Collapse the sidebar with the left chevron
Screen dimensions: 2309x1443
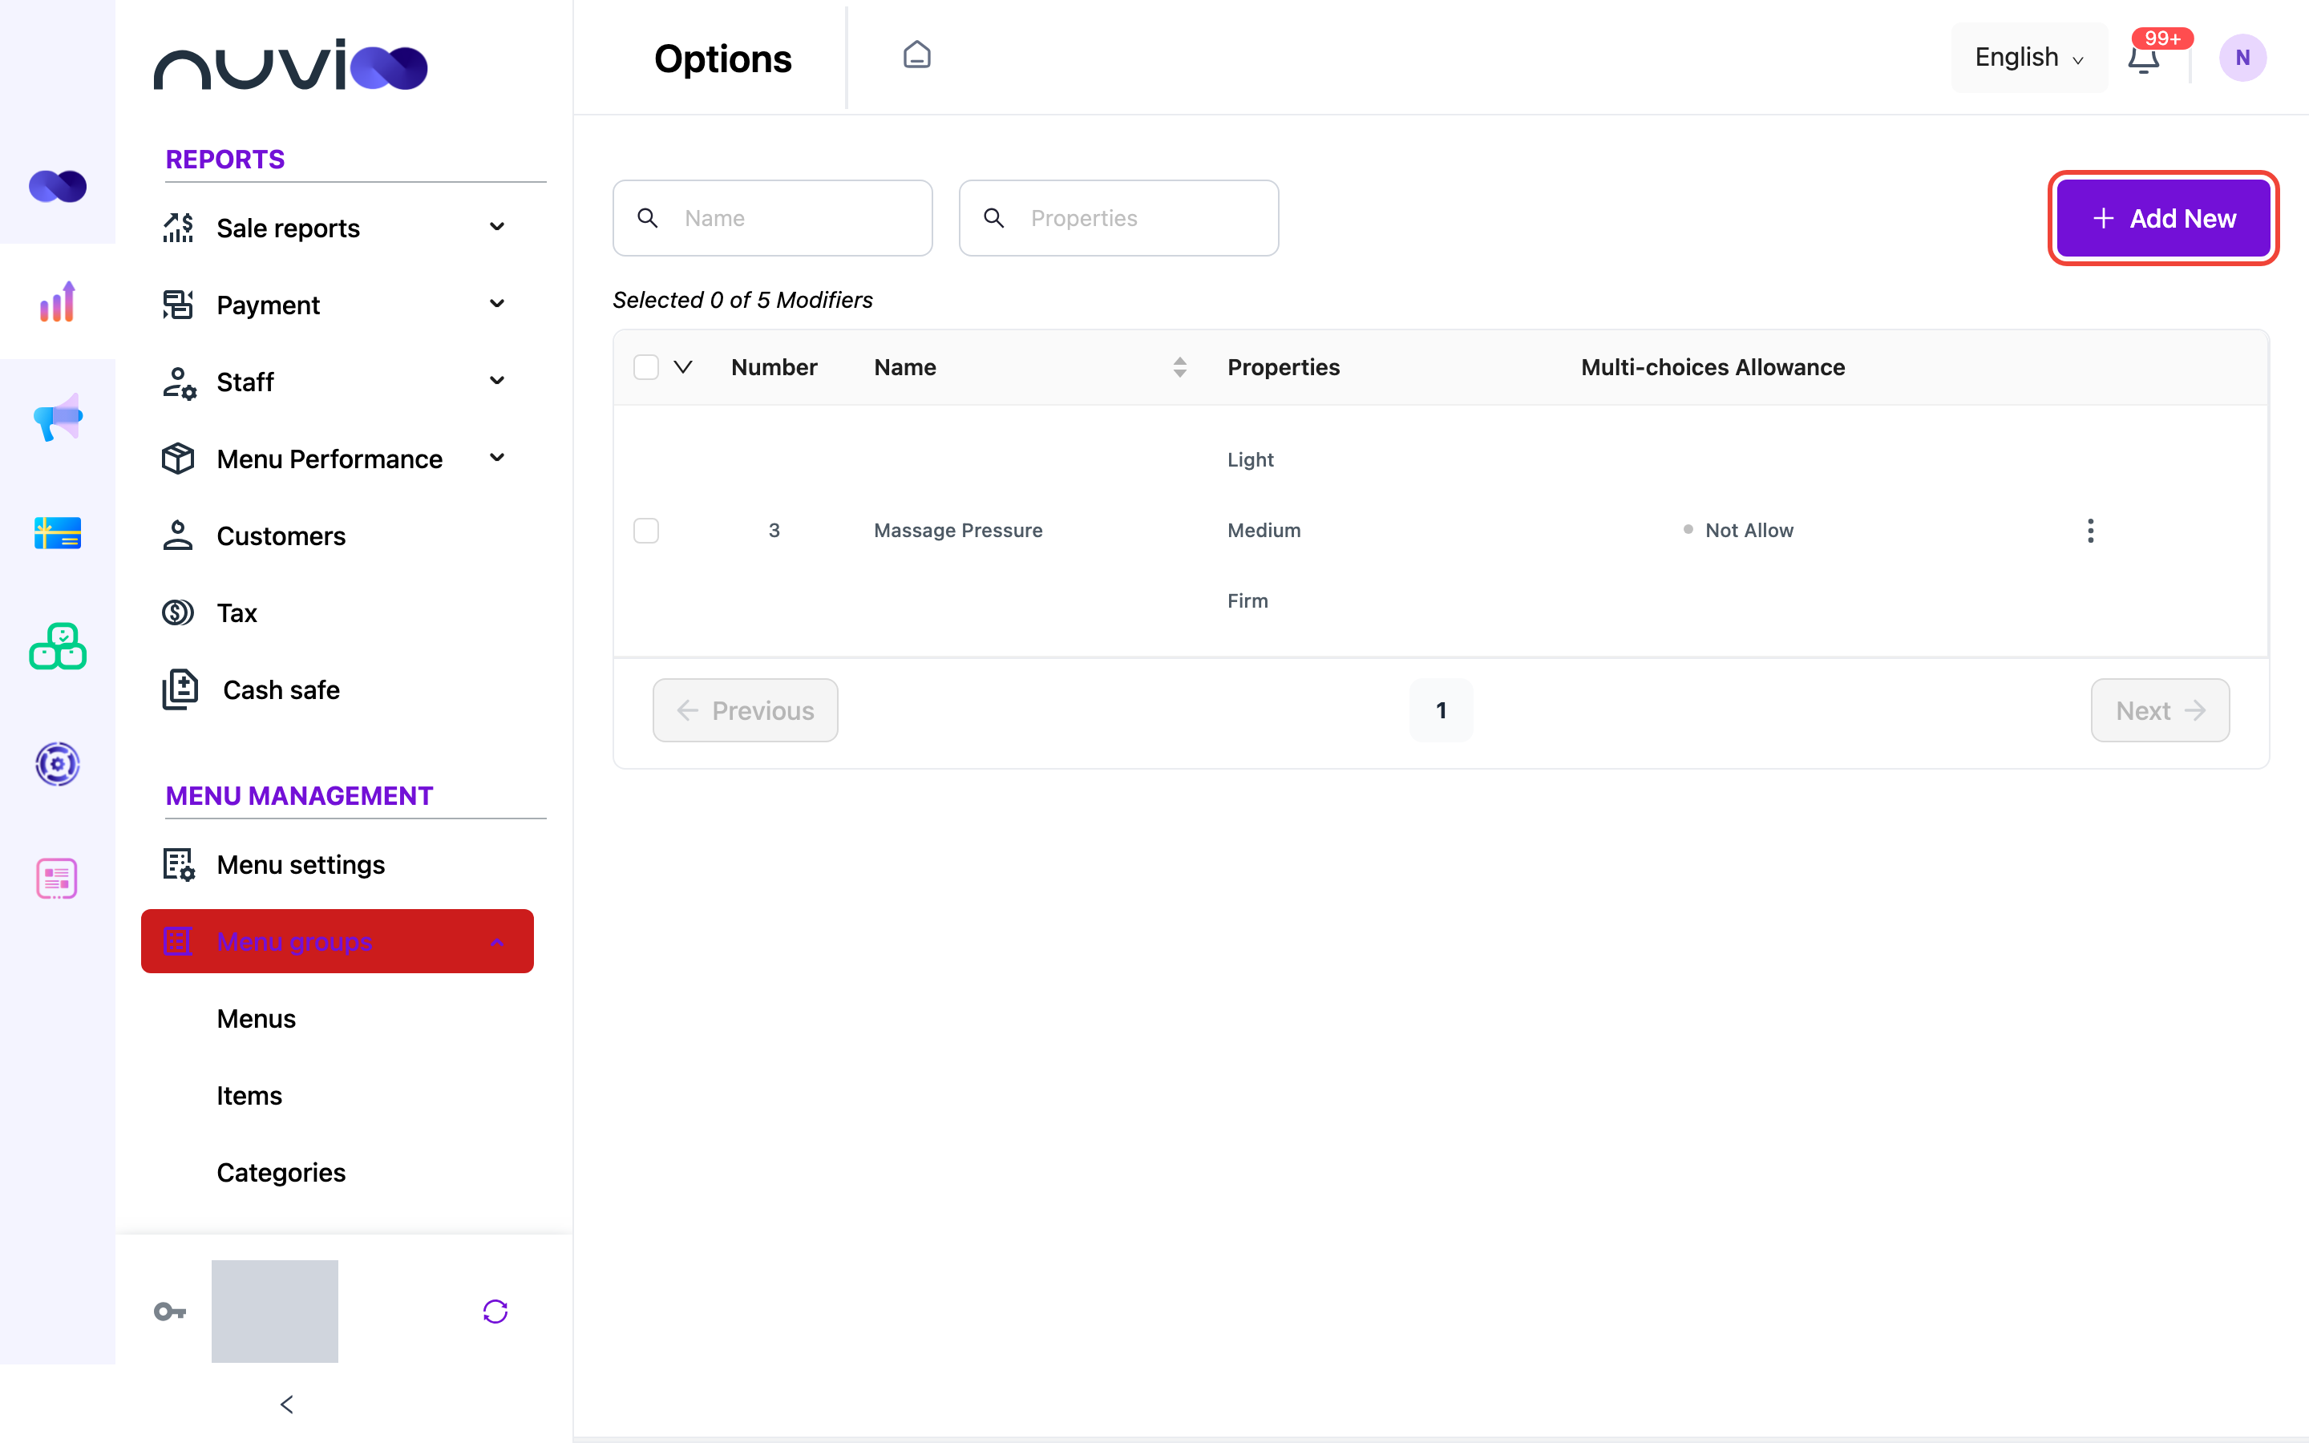(x=286, y=1404)
